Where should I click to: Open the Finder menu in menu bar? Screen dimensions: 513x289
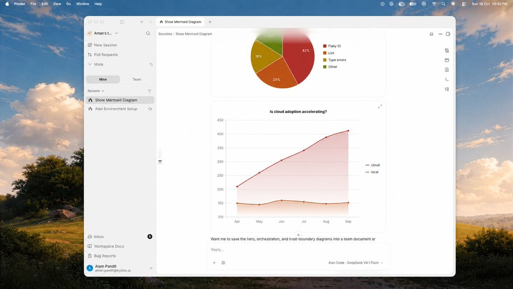click(20, 4)
